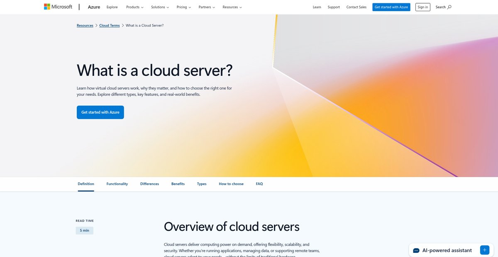Open the AI-powered assistant chat icon
The width and height of the screenshot is (498, 257).
(x=416, y=250)
